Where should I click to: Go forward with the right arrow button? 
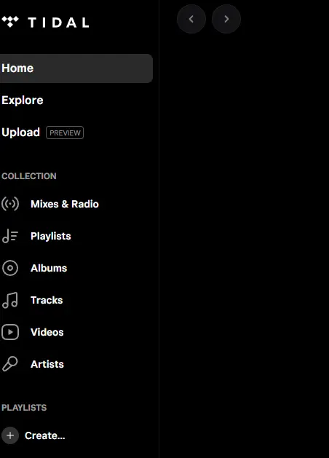tap(226, 19)
